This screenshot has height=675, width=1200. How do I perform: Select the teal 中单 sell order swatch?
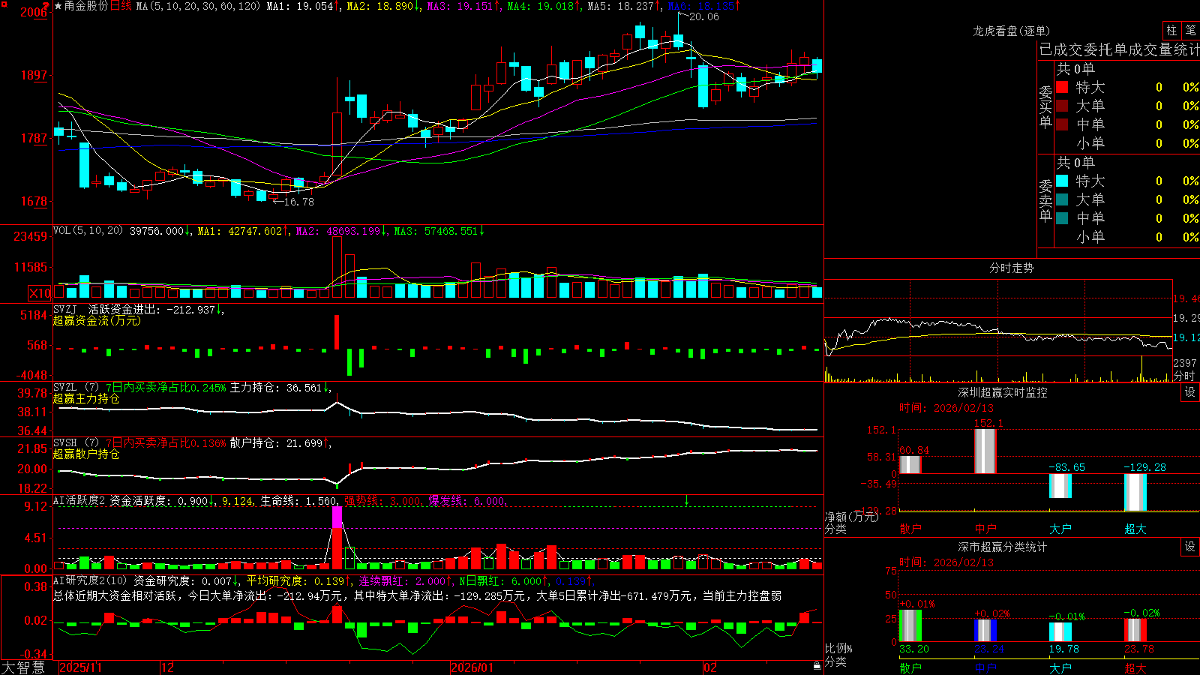coord(1062,218)
